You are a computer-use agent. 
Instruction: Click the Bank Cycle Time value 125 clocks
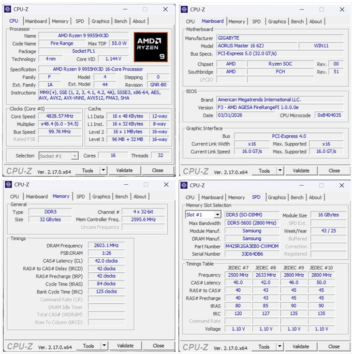point(106,292)
